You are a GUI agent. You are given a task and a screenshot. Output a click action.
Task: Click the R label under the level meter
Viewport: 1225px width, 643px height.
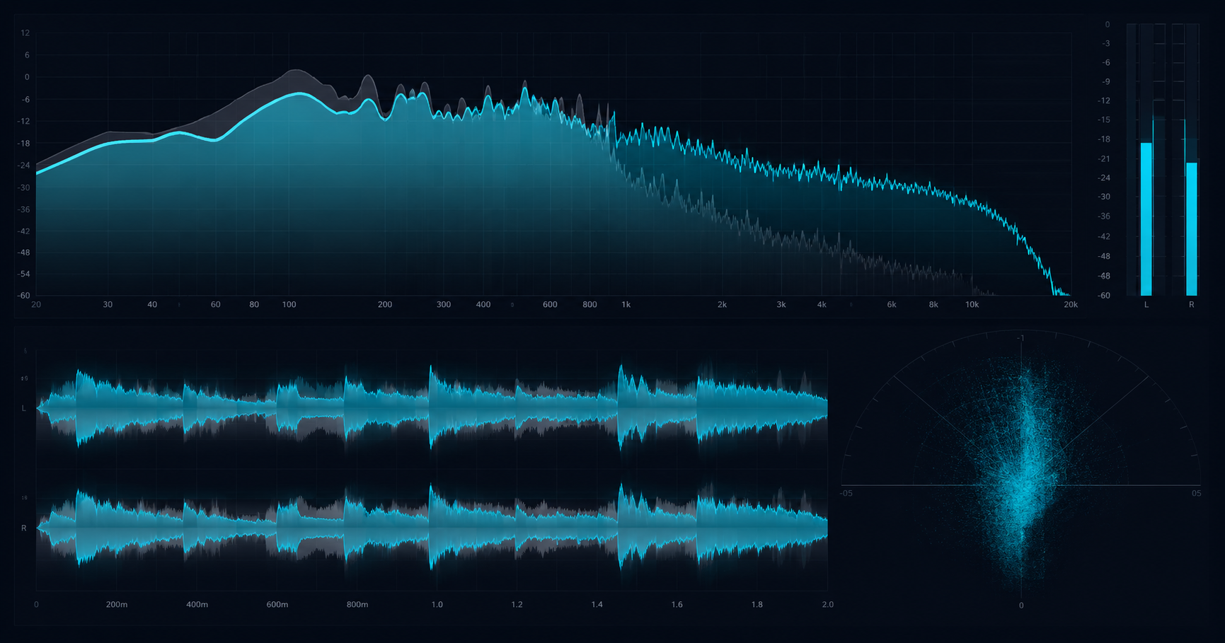click(x=1192, y=305)
